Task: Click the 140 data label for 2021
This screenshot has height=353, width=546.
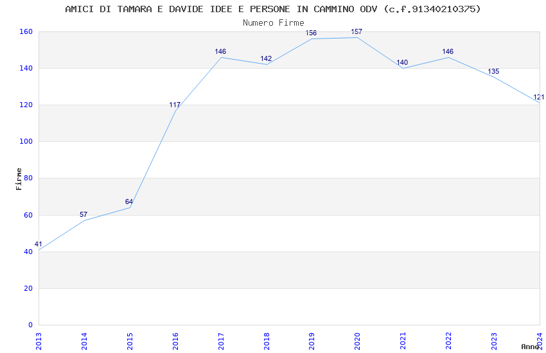Action: 402,62
